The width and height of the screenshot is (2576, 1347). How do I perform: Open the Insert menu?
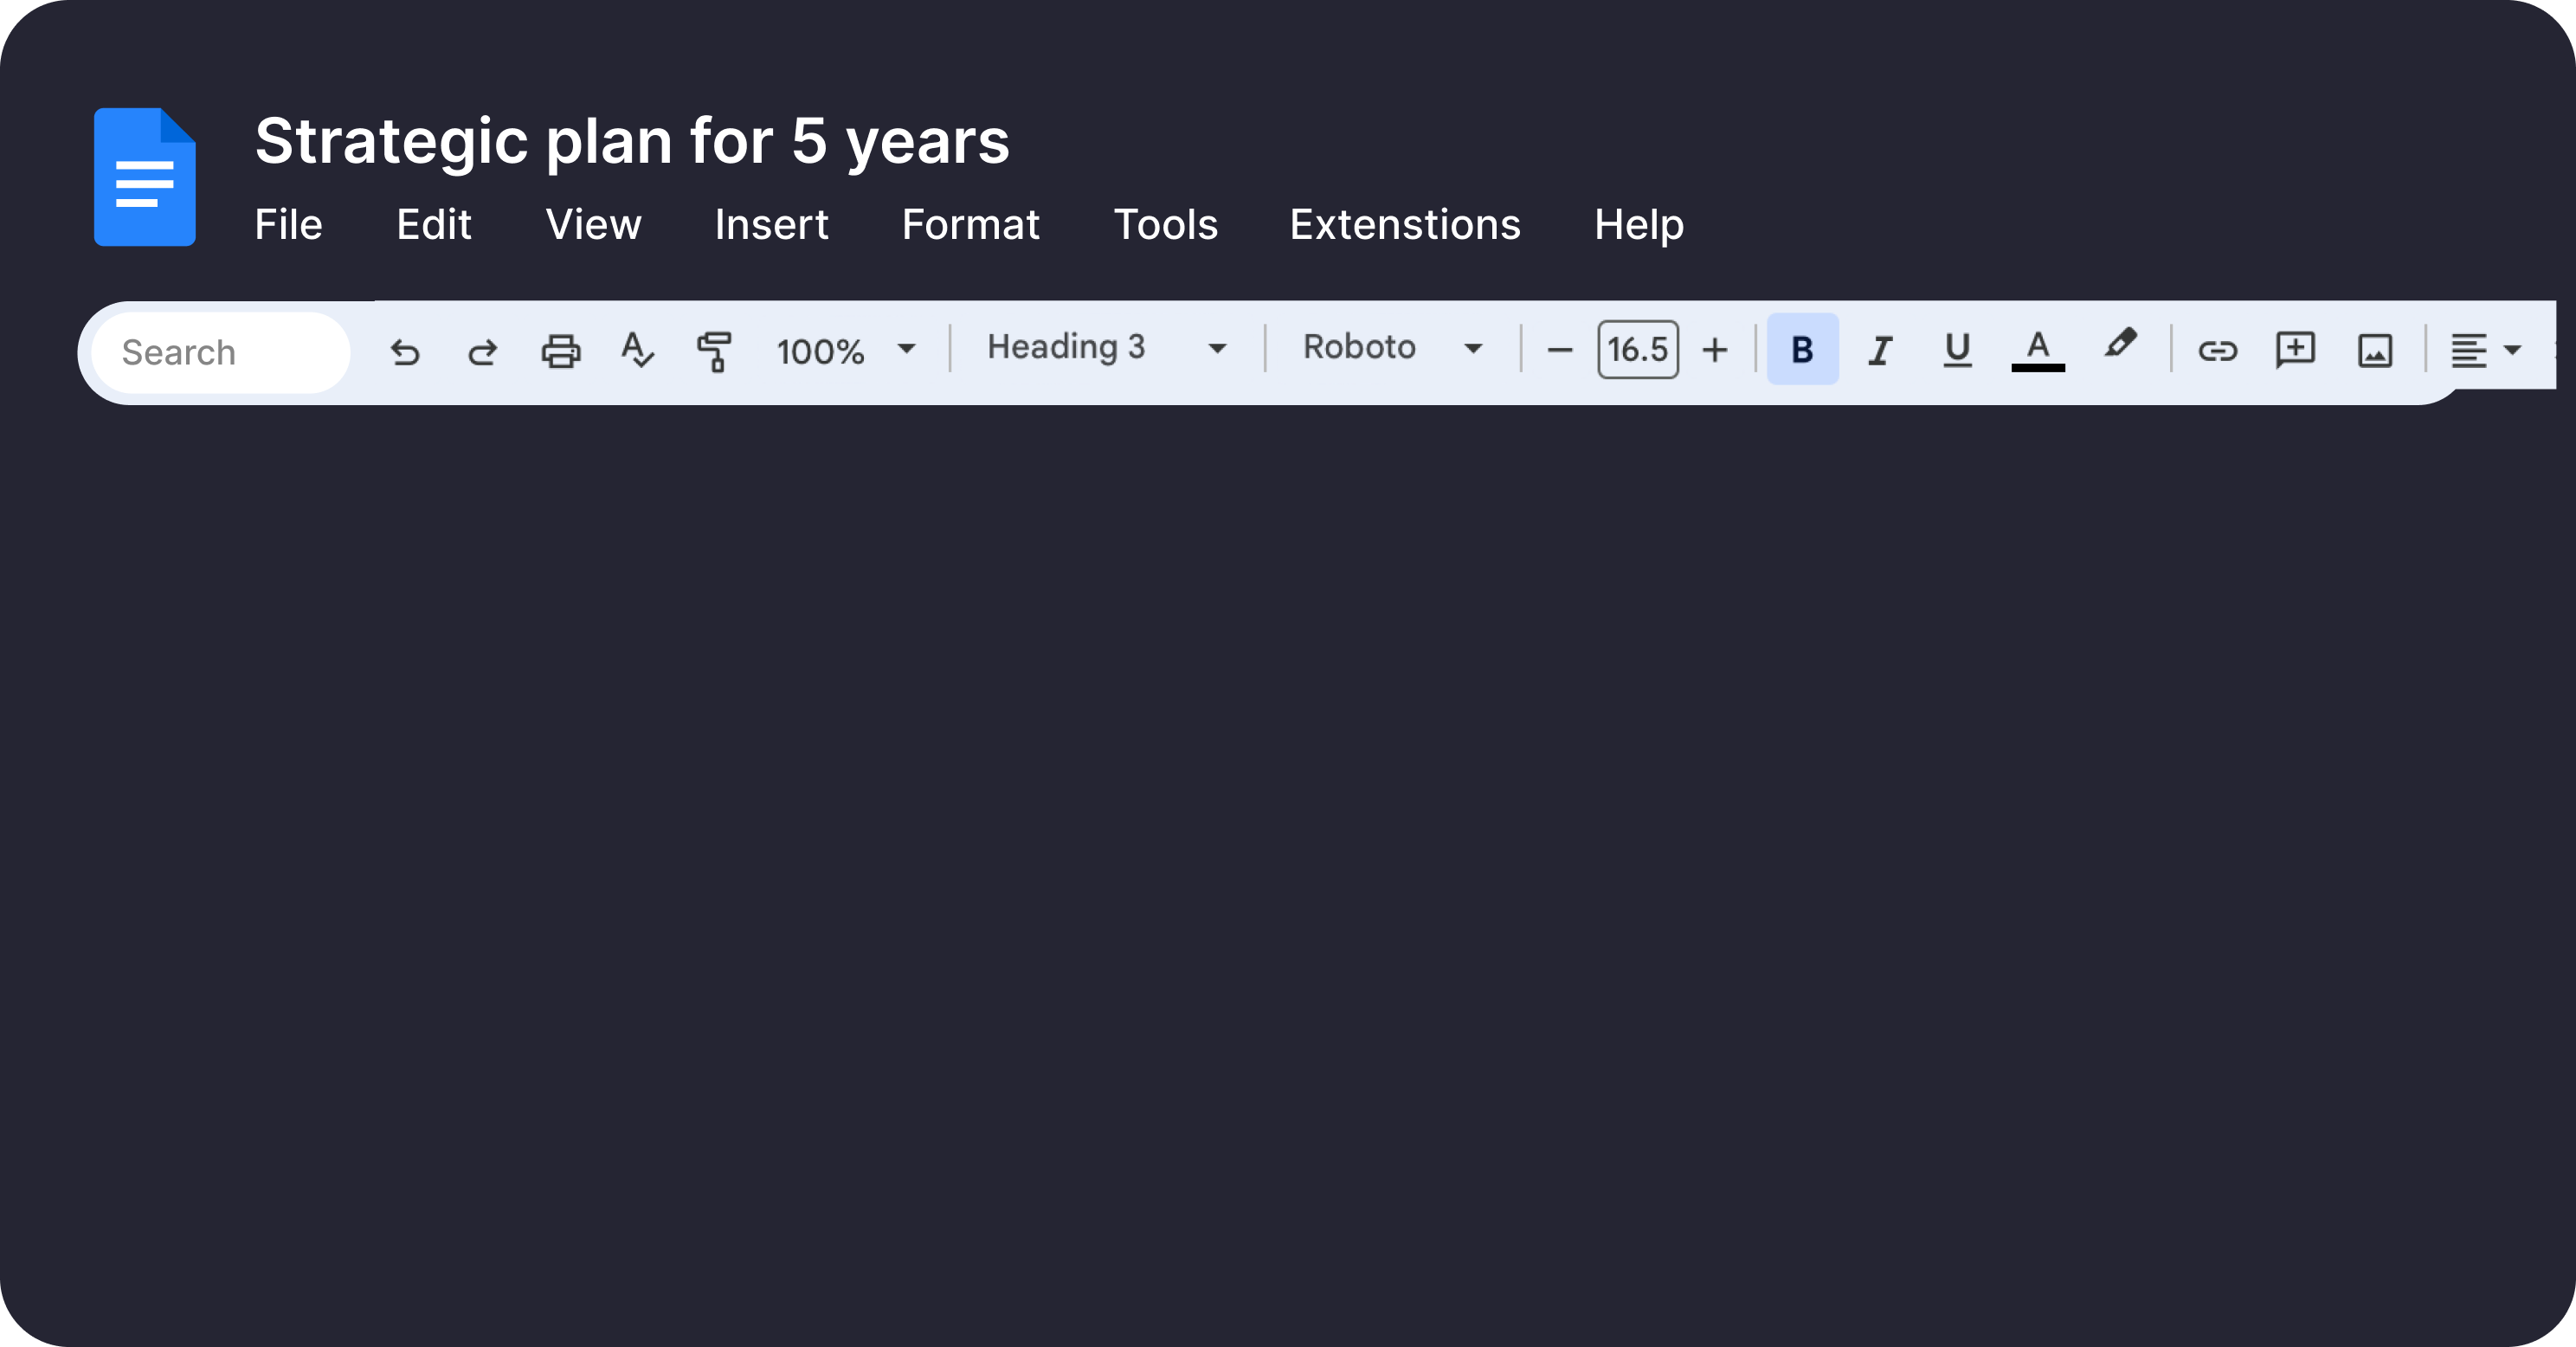click(x=771, y=224)
